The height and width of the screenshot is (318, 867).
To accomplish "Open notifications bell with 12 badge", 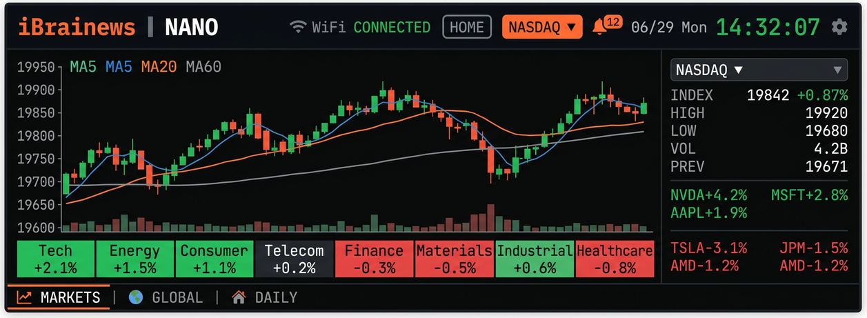I will pos(606,27).
